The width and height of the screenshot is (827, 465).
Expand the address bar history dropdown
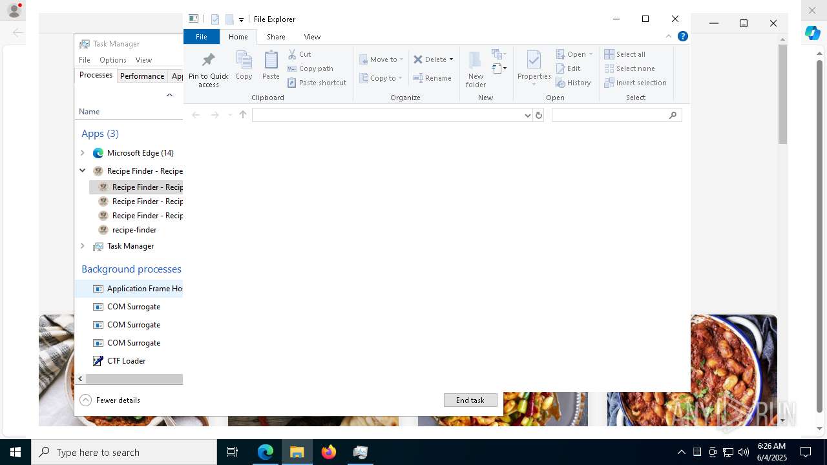[x=528, y=115]
